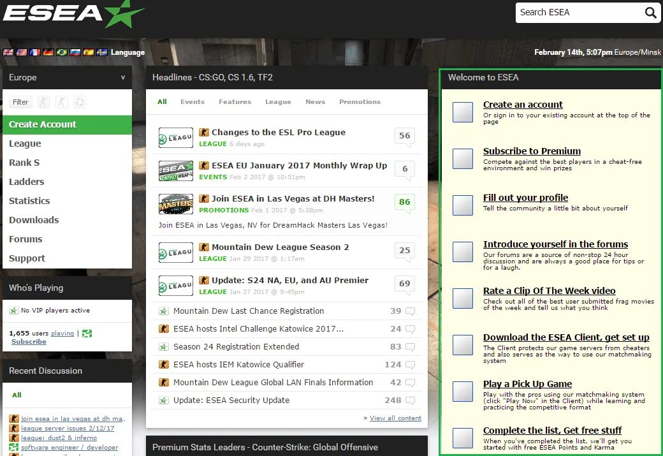The width and height of the screenshot is (663, 456).
Task: Select the US flag language
Action: click(22, 52)
